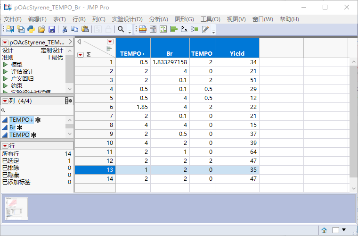This screenshot has width=358, height=236.
Task: Click the vertical scrollbar of data grid
Action: 353,118
